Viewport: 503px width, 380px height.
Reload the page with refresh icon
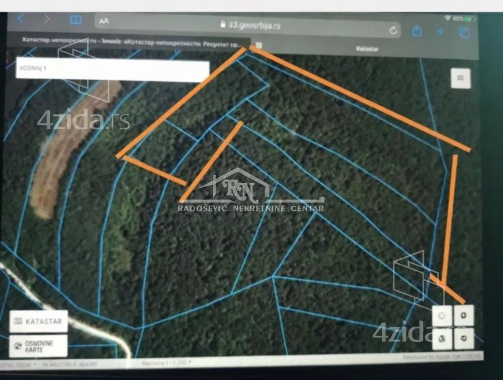pos(393,30)
